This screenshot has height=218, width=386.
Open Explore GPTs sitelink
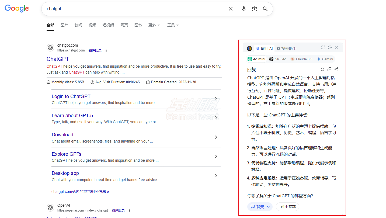pyautogui.click(x=67, y=154)
